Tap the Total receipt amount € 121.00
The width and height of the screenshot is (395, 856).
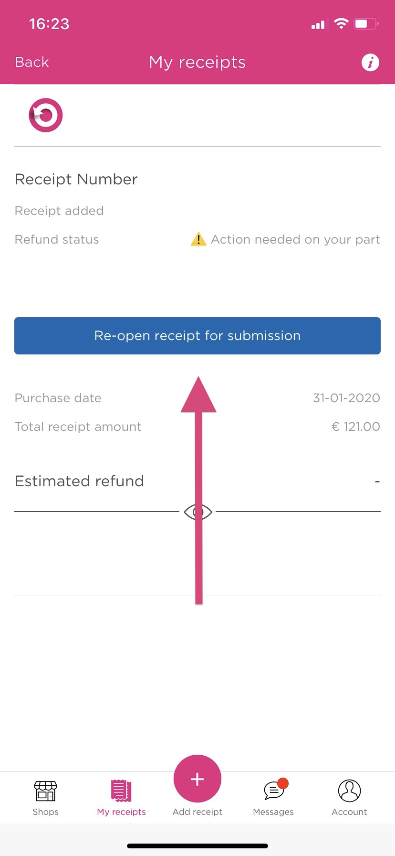pyautogui.click(x=355, y=427)
